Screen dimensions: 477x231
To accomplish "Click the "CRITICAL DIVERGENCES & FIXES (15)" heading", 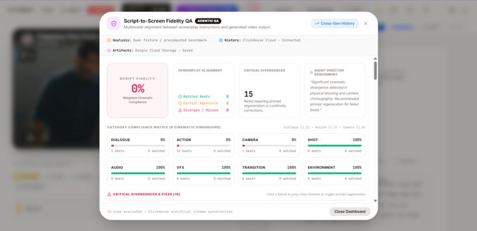I will (x=146, y=194).
